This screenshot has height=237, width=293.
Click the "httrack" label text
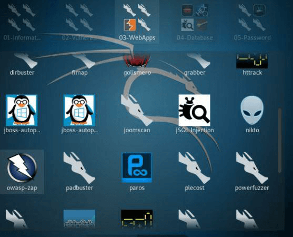coord(252,72)
